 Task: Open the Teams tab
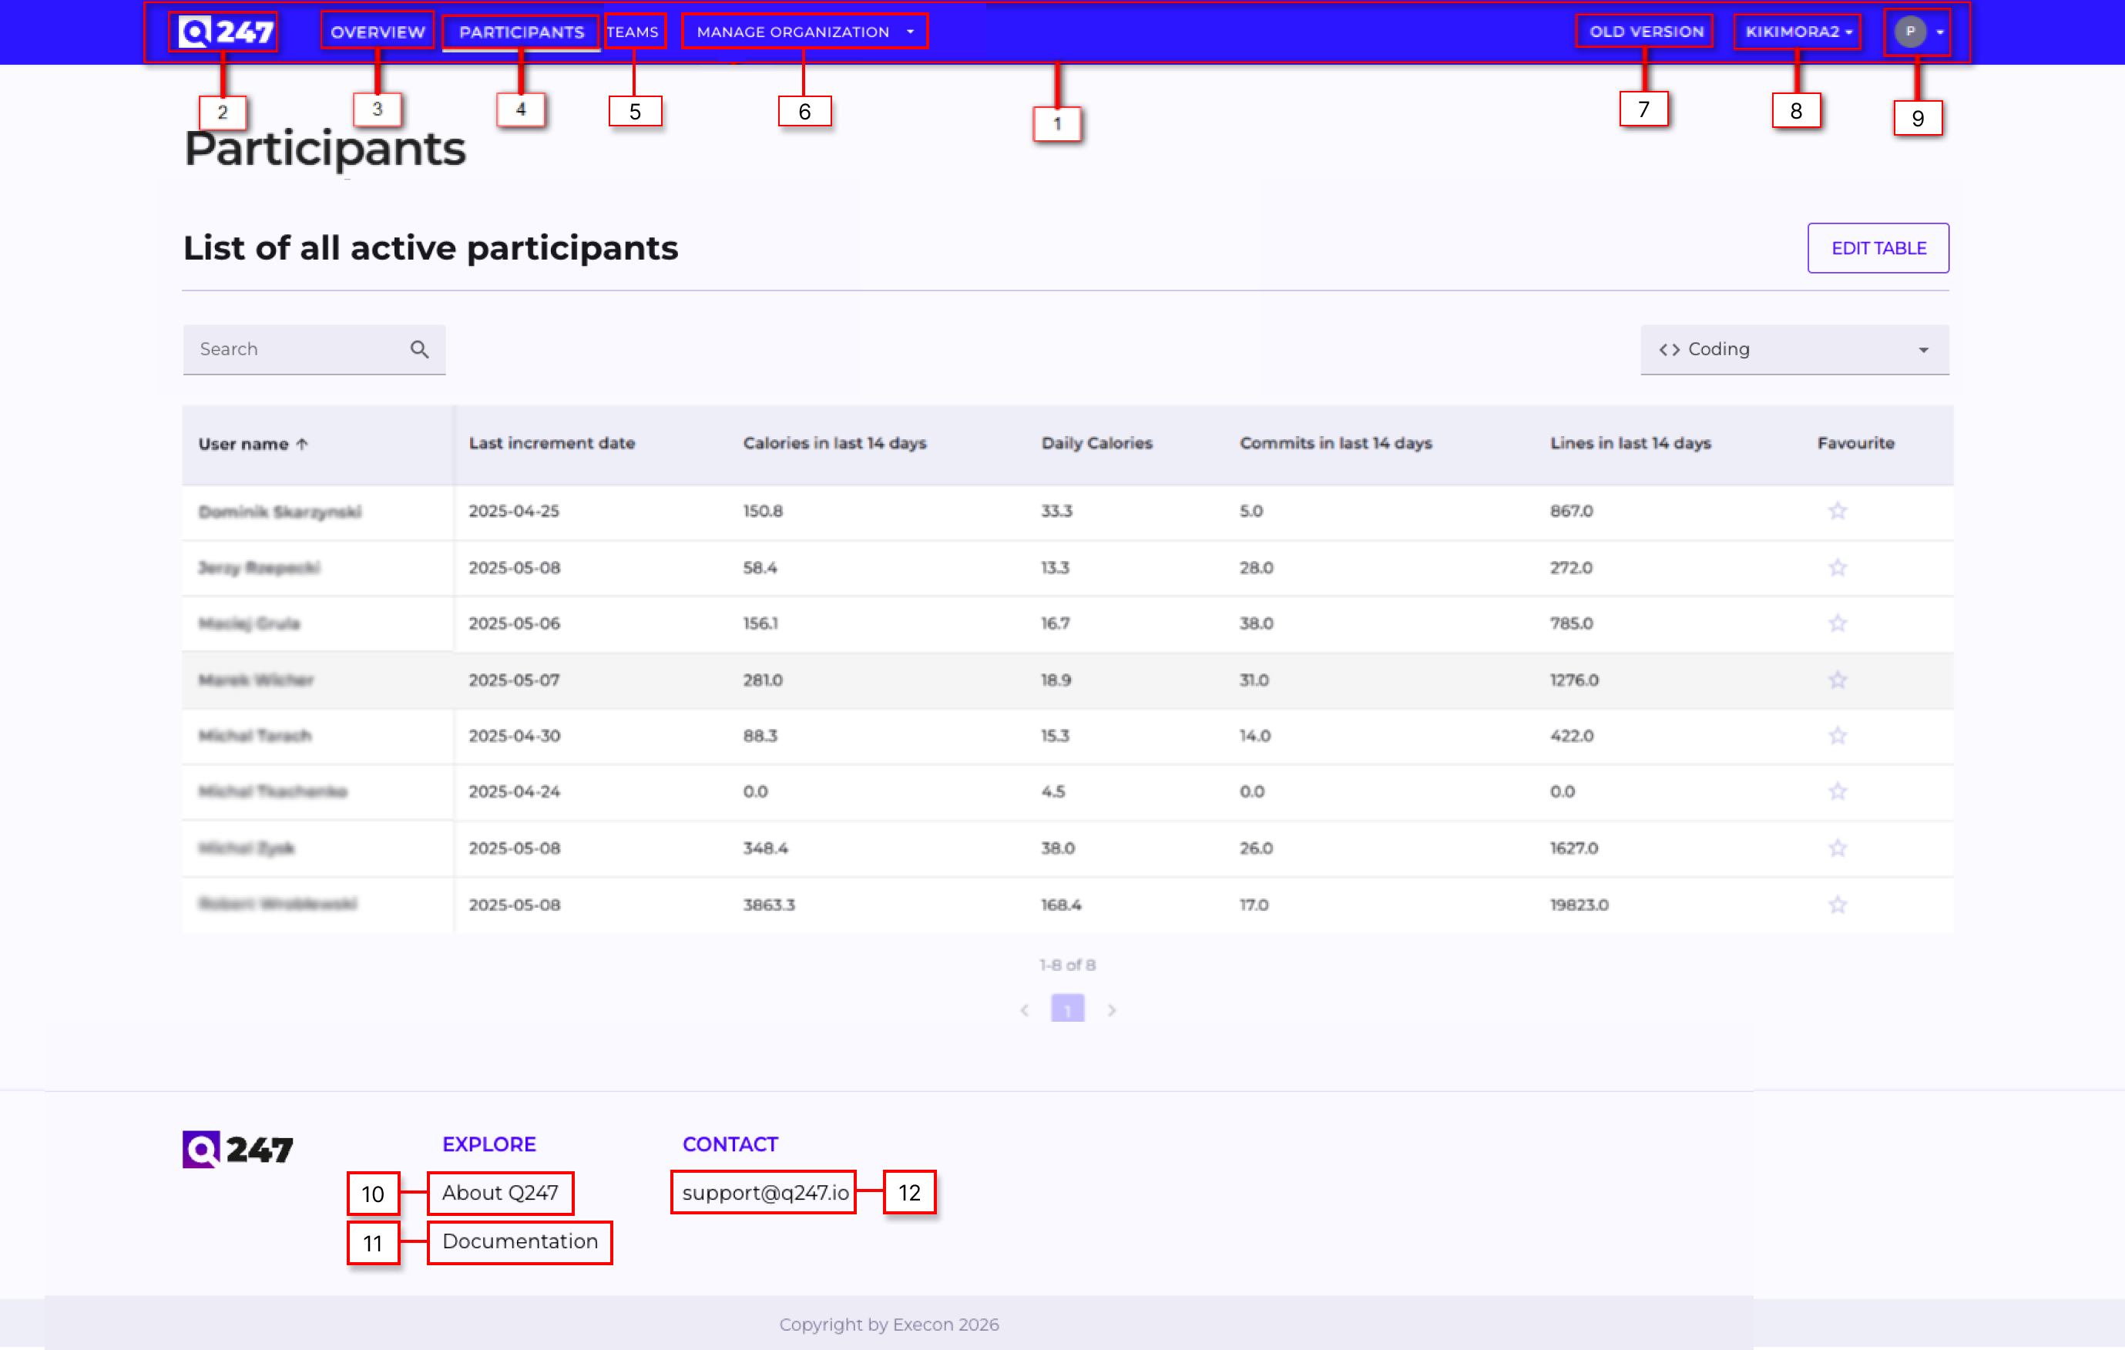click(633, 32)
